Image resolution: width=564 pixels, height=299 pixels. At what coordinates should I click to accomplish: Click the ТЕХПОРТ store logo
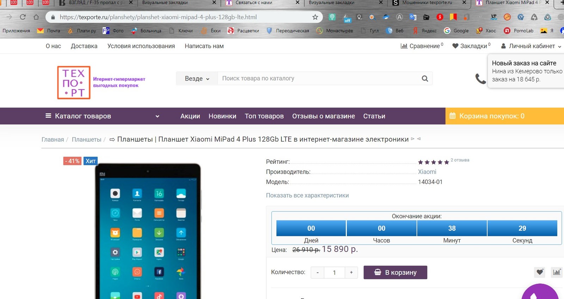[74, 82]
